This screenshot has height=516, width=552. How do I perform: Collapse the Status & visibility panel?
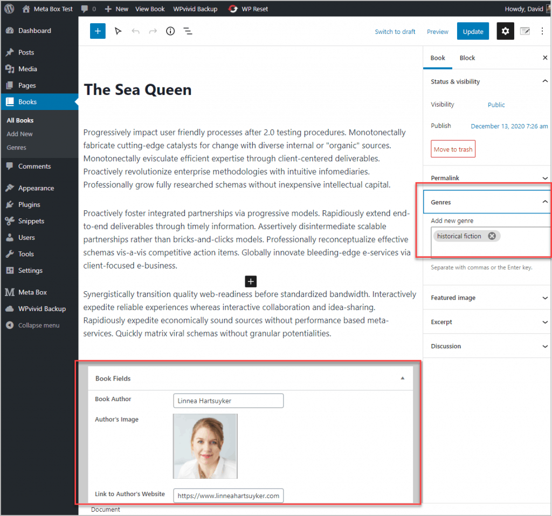coord(544,81)
